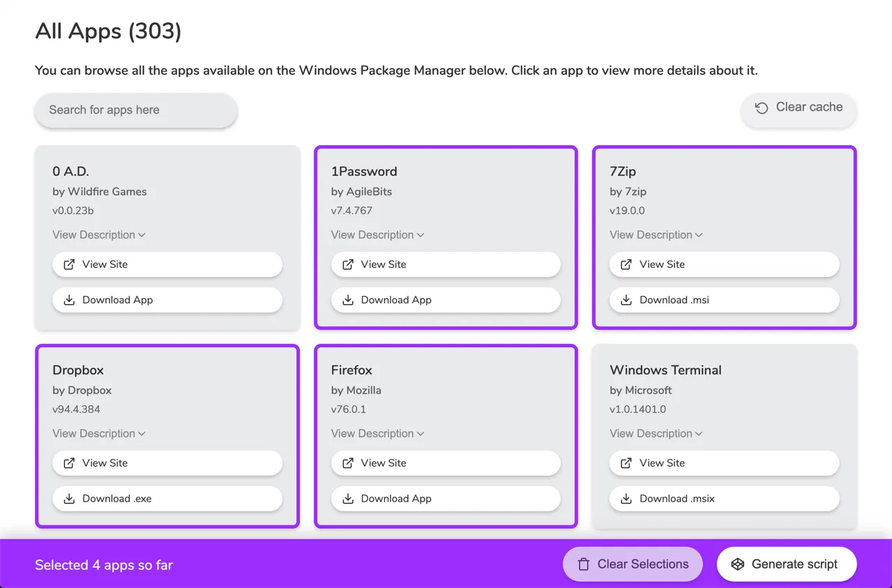Click the refresh icon beside Clear cache
Image resolution: width=892 pixels, height=588 pixels.
(762, 107)
